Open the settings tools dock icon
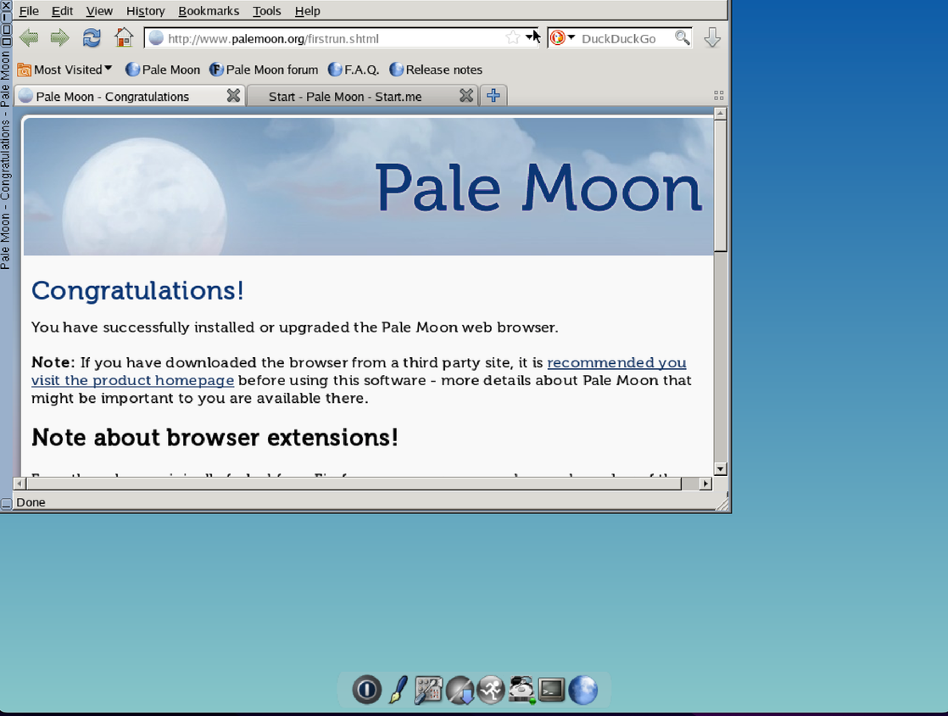Viewport: 948px width, 716px height. point(428,690)
